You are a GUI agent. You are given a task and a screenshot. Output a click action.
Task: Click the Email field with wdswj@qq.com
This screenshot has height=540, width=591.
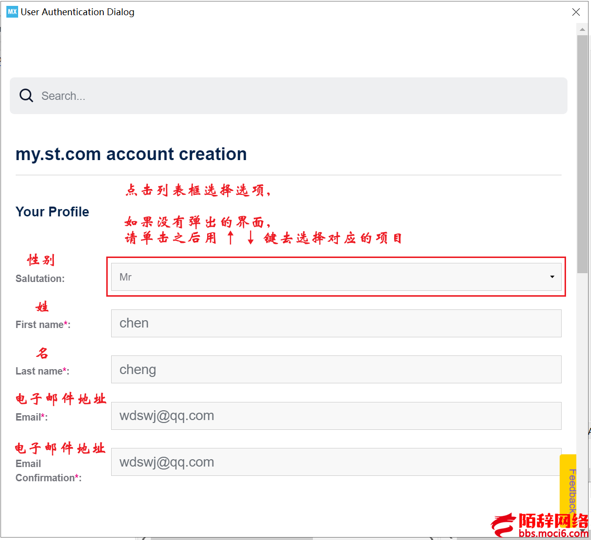point(336,416)
